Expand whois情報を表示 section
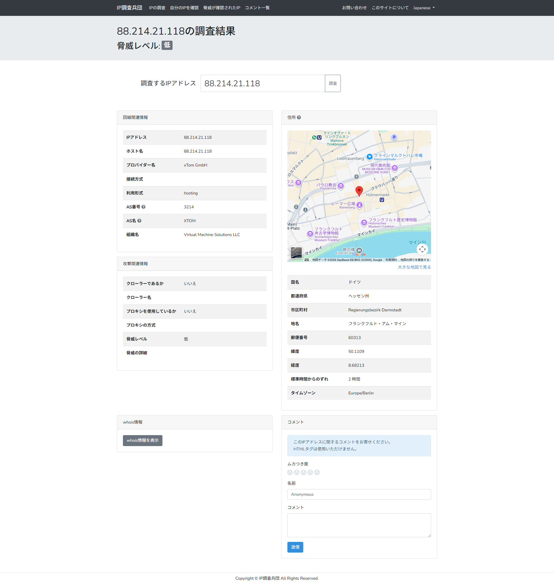 coord(143,441)
